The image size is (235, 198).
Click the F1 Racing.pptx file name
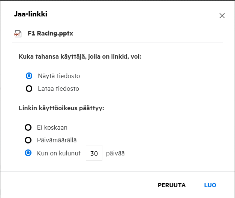tap(50, 34)
